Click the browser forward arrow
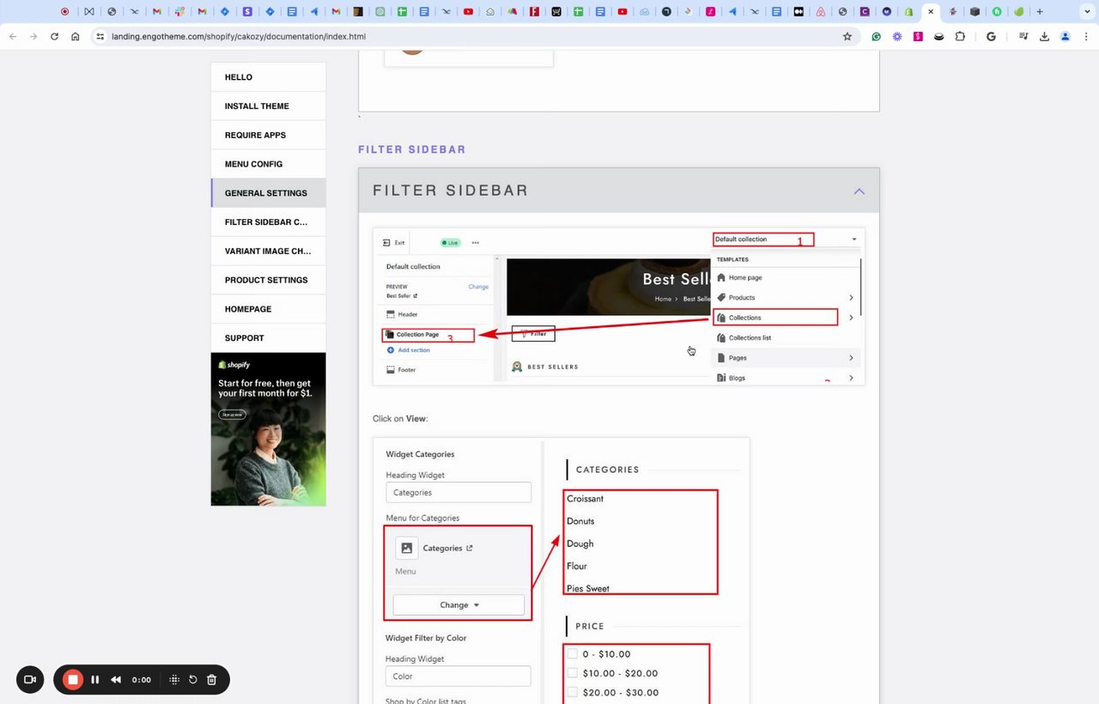The height and width of the screenshot is (704, 1099). [33, 37]
